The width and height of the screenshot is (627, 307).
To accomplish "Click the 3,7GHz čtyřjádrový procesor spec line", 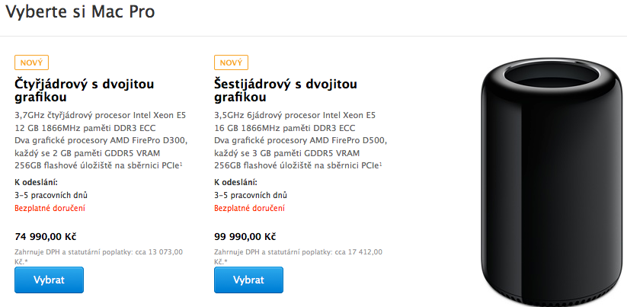I will (100, 116).
